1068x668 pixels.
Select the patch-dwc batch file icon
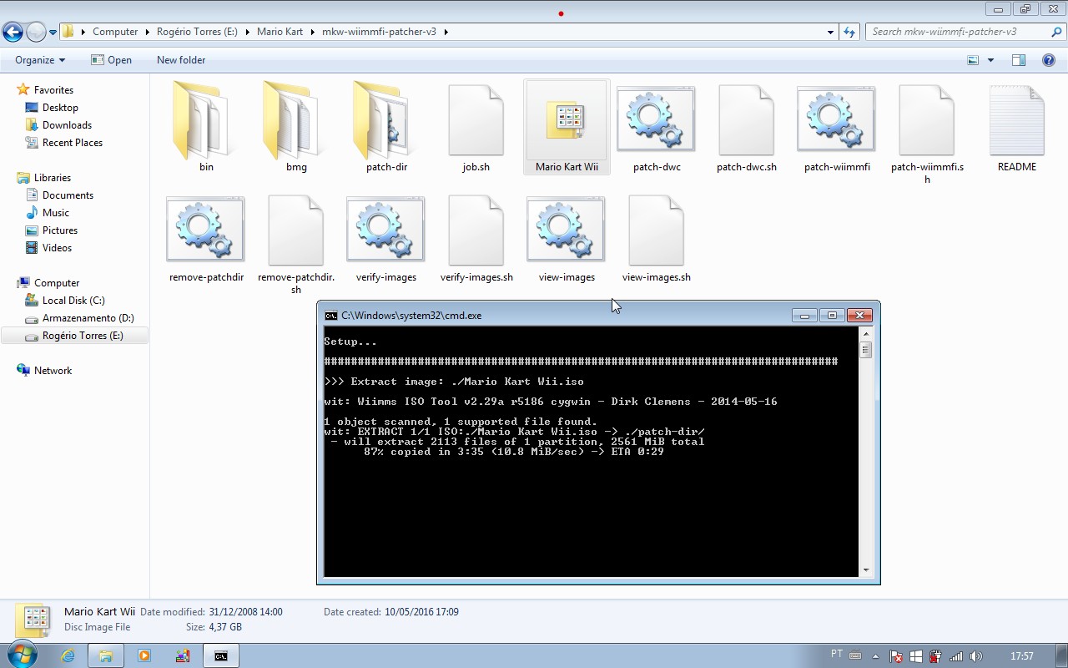tap(656, 122)
